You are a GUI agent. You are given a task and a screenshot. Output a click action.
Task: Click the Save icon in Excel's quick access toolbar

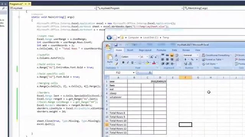pyautogui.click(x=116, y=45)
